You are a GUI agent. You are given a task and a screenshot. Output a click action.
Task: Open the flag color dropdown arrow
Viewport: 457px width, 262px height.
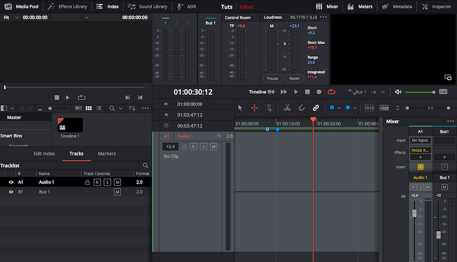[x=339, y=108]
